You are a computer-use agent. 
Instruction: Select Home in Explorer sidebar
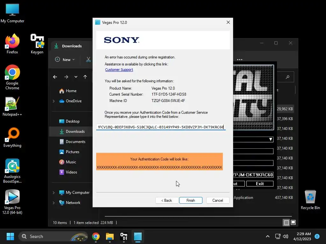(x=71, y=91)
